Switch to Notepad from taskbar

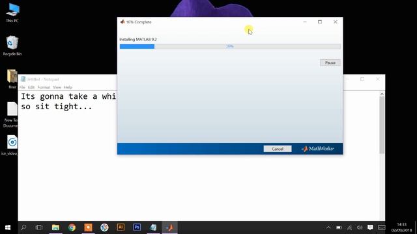[x=153, y=227]
